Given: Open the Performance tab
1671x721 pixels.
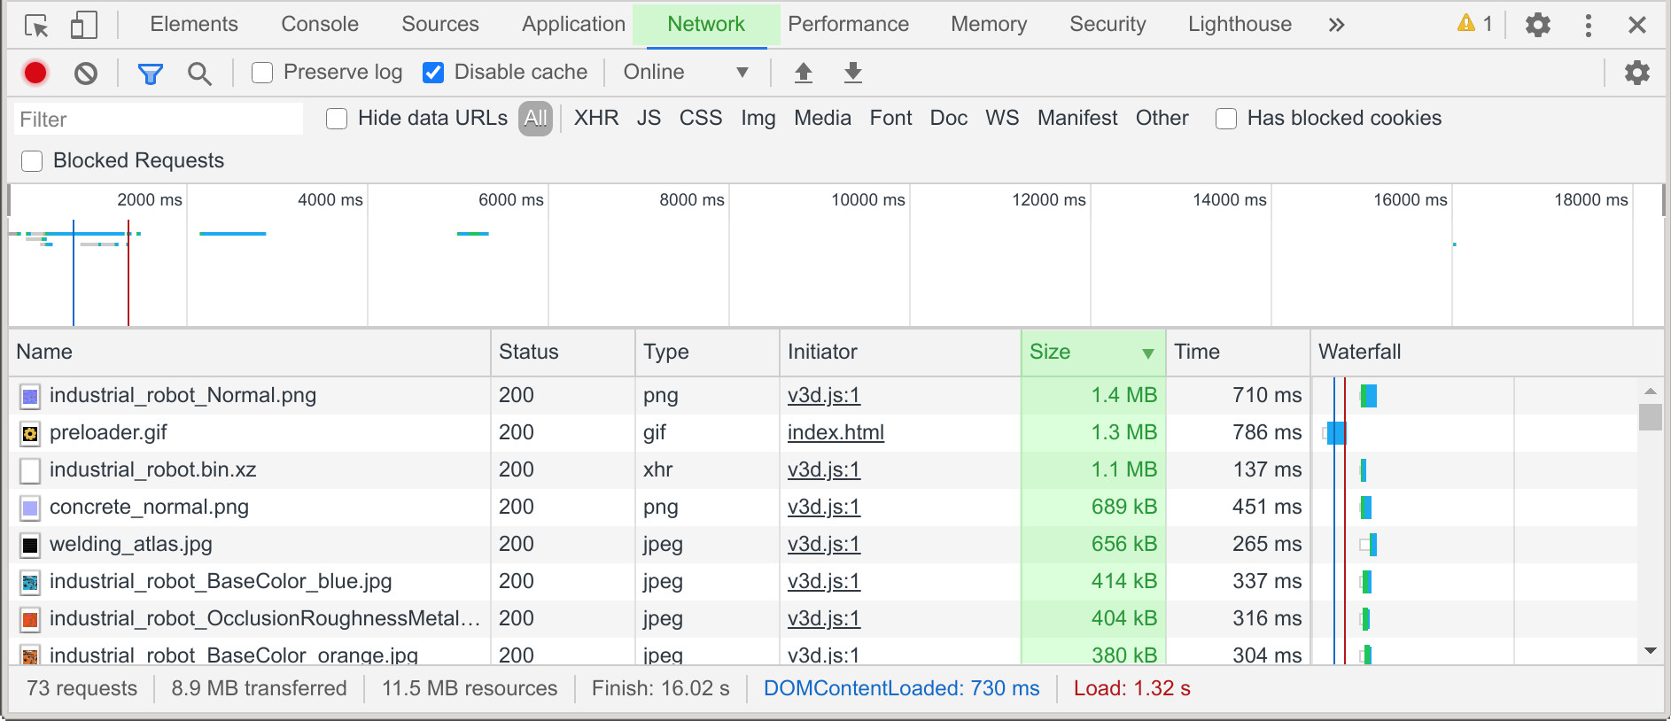Looking at the screenshot, I should (x=849, y=24).
